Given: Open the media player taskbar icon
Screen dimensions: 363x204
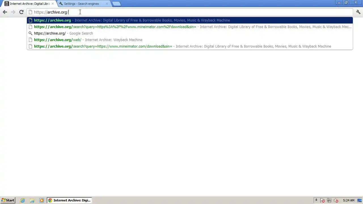Looking at the screenshot, I should click(42, 200).
